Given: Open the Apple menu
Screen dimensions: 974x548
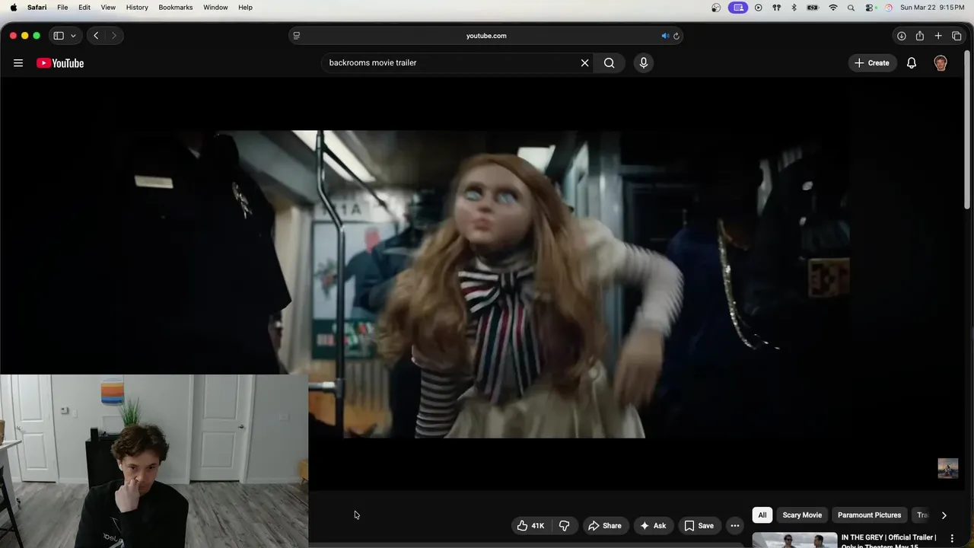Looking at the screenshot, I should click(13, 8).
